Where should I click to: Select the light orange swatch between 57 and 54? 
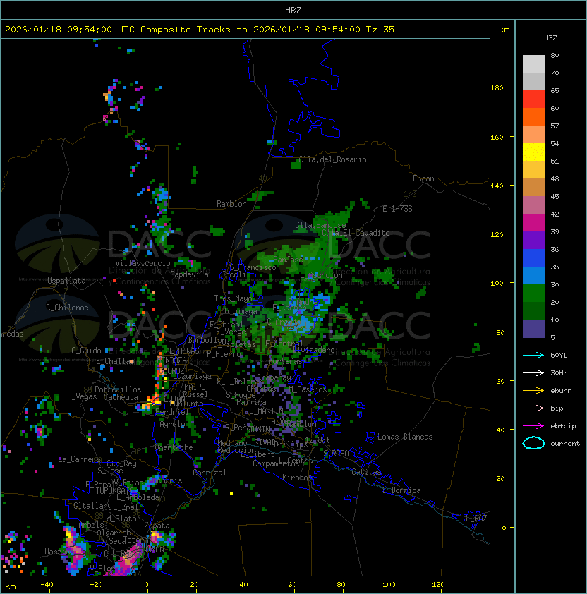533,135
